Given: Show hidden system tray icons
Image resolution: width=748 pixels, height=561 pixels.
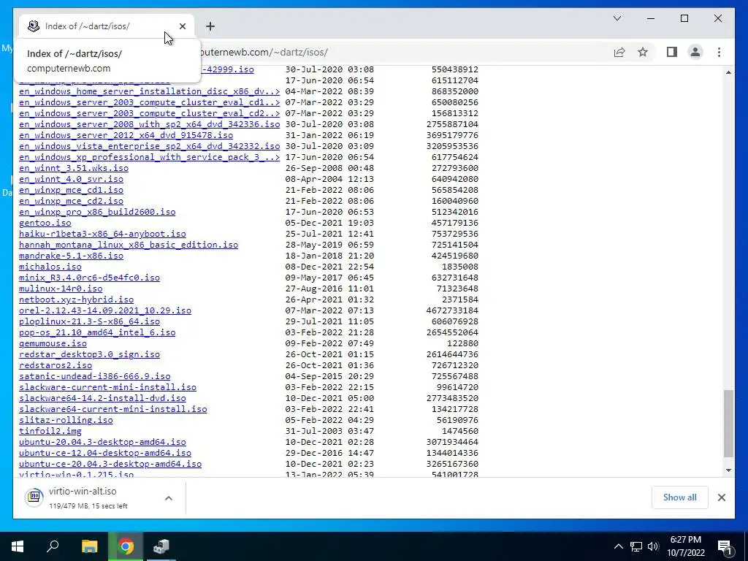Looking at the screenshot, I should click(618, 546).
